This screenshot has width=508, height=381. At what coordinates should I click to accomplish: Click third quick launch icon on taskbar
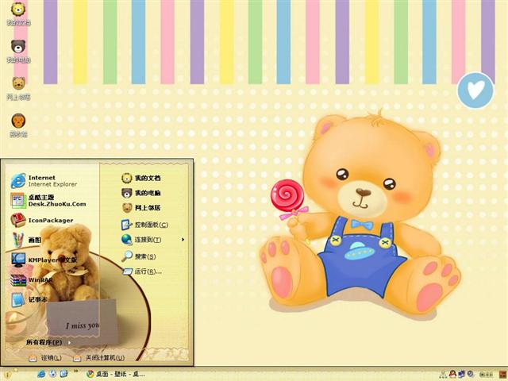63,374
